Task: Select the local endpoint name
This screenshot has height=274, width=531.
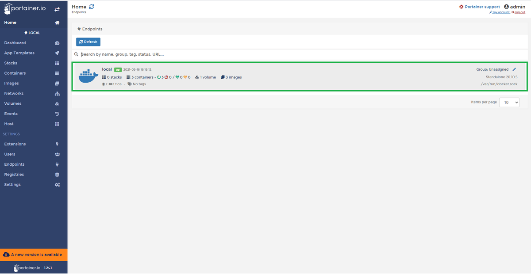Action: (107, 69)
